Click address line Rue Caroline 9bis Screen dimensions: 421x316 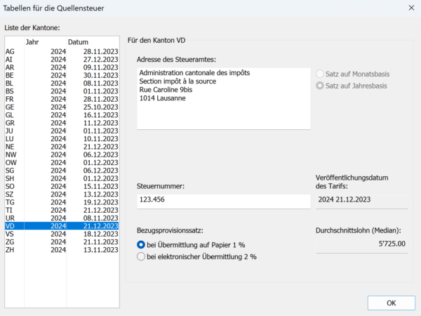click(166, 89)
